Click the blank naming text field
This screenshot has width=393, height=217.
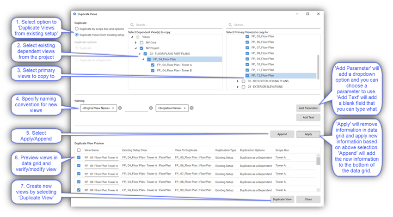(x=136, y=108)
